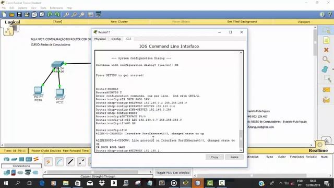The image size is (334, 188).
Task: Select WAN Emulation cloud category icon
Action: tap(20, 172)
